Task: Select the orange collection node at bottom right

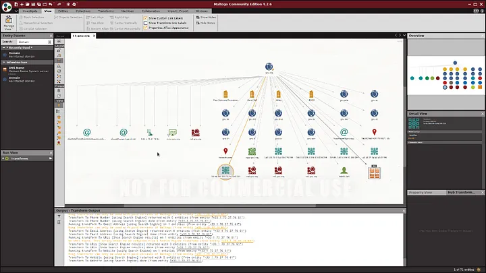Action: click(374, 172)
